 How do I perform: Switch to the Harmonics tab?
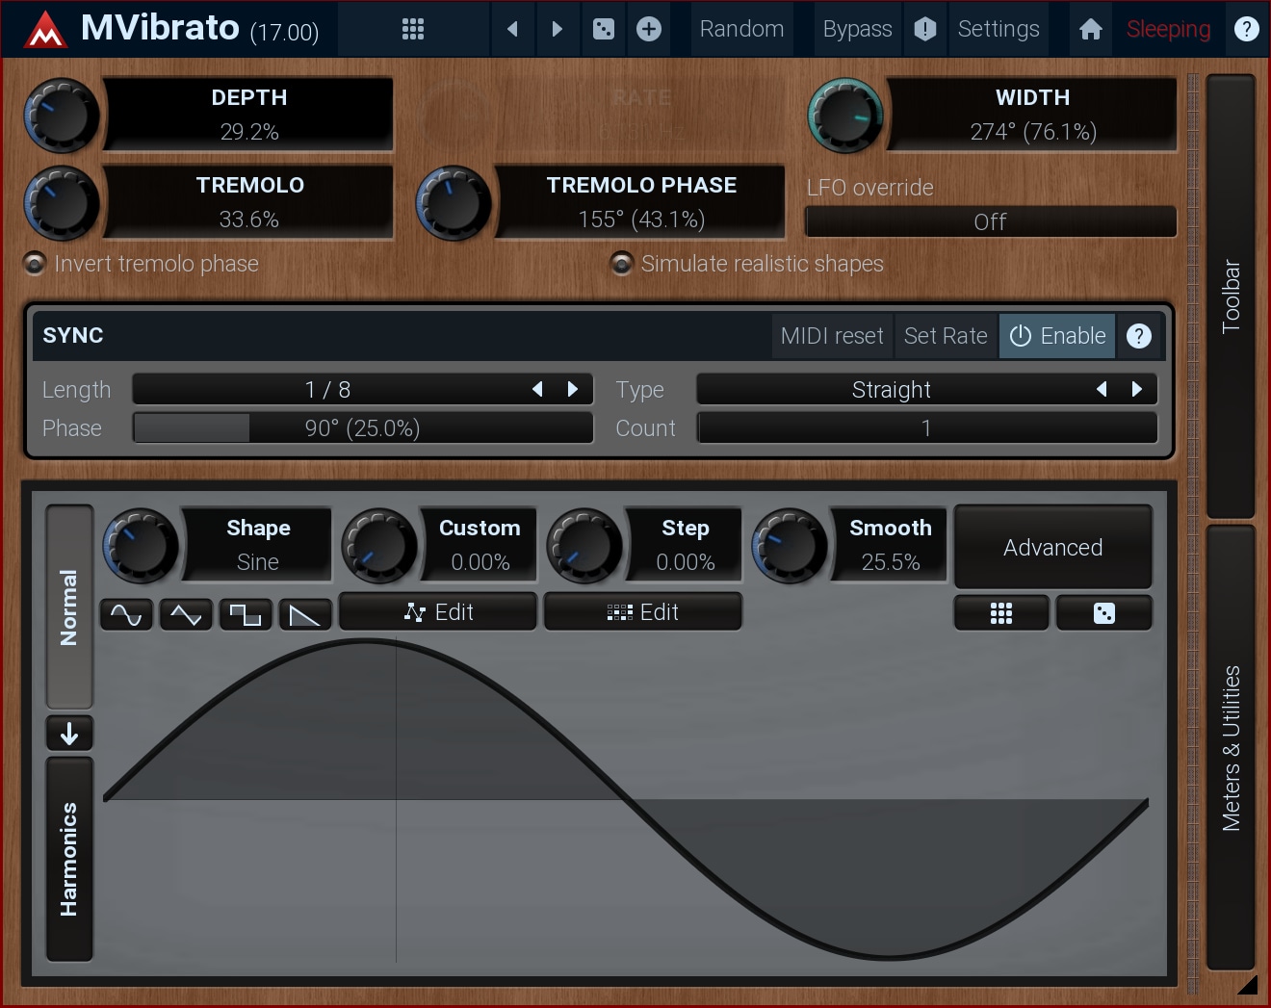(x=69, y=859)
